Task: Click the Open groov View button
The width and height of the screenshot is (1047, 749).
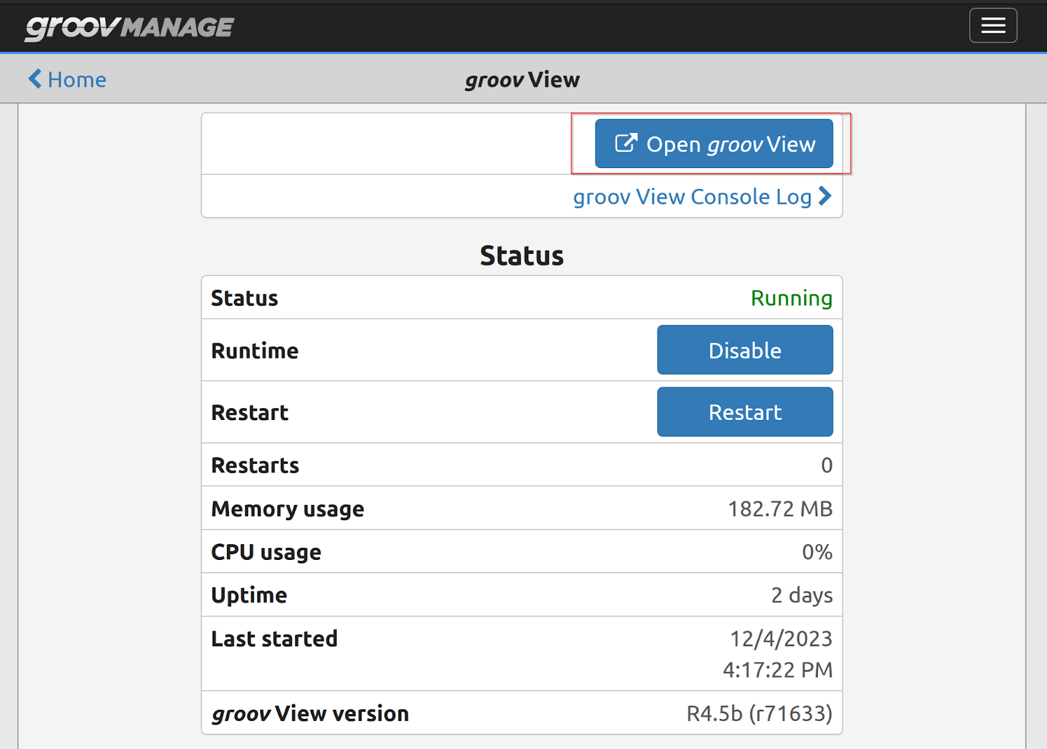Action: (714, 143)
